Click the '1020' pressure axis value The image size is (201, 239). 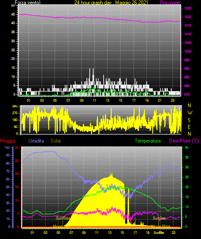188,17
